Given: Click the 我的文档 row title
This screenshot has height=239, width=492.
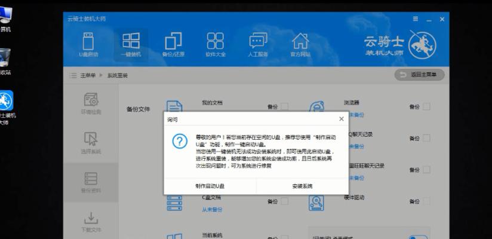Looking at the screenshot, I should [x=212, y=102].
